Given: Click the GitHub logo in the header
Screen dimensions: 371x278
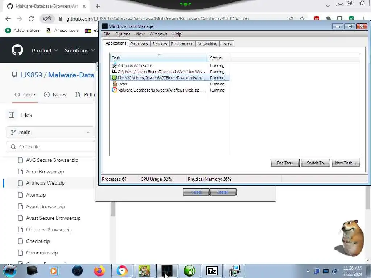Looking at the screenshot, I should (17, 50).
